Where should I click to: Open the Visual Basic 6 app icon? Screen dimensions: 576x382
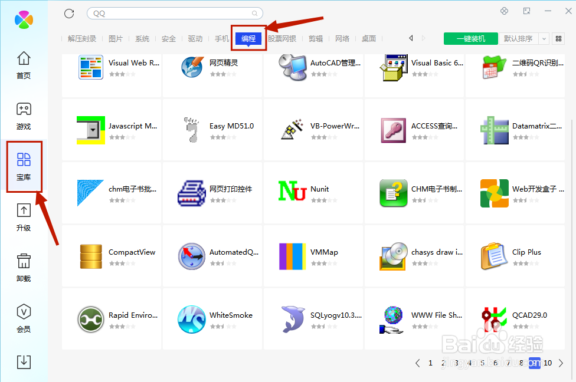pos(394,67)
